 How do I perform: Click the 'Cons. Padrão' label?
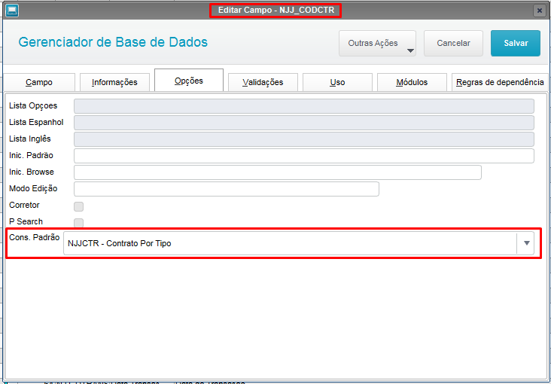35,237
